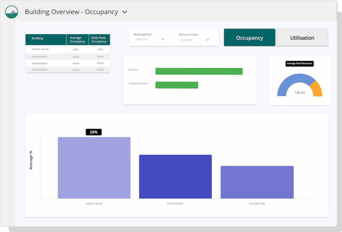Viewport: 342px width, 232px height.
Task: Click the Average Peak Resources label
Action: pos(299,64)
